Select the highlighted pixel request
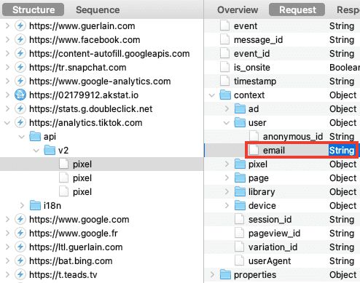Screen dimensions: 360x283 [102, 164]
